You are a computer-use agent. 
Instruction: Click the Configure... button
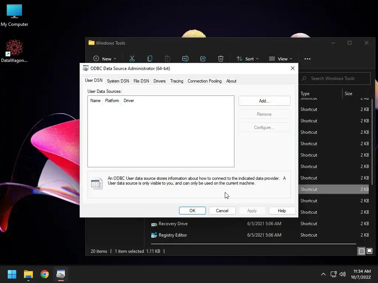click(264, 127)
